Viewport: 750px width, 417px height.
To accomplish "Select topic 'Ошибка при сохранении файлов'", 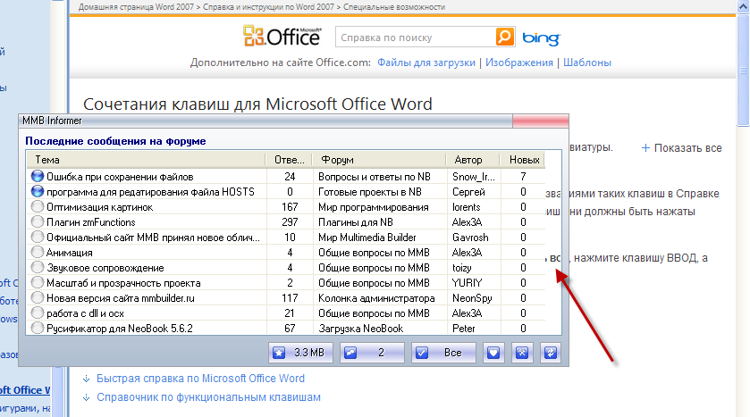I will [120, 177].
